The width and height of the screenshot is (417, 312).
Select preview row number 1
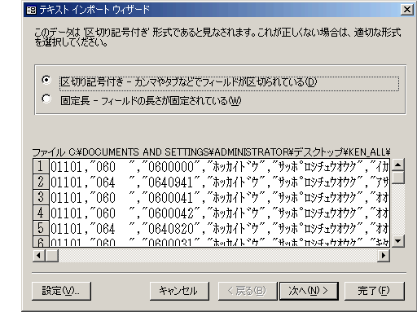(x=41, y=166)
